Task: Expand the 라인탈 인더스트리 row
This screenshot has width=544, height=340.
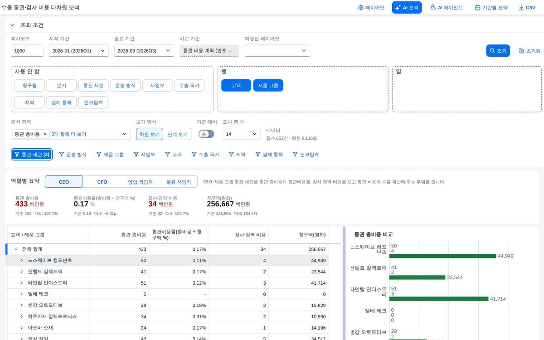Action: (21, 283)
